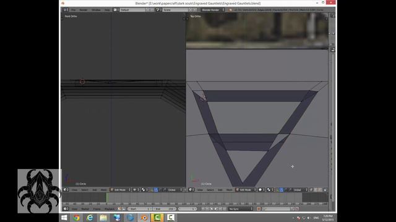396x222 pixels.
Task: Open the viewport shading selector in the Top Ortho view
Action: [261, 190]
